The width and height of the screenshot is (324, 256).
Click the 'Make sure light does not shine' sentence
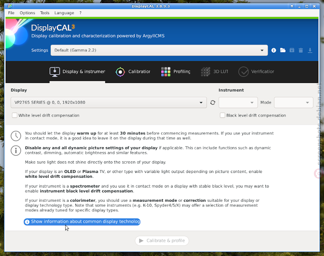pyautogui.click(x=96, y=162)
